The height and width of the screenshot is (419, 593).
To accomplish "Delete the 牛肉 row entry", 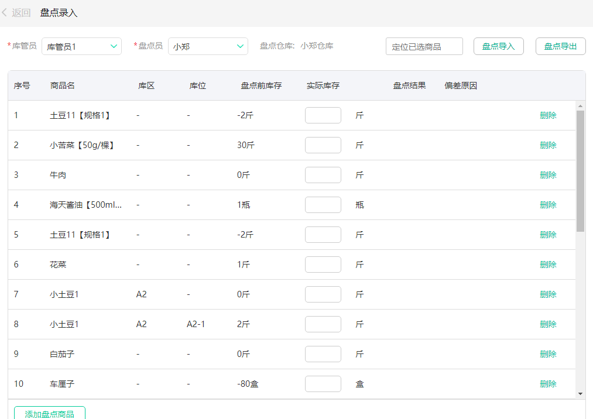I will tap(547, 174).
